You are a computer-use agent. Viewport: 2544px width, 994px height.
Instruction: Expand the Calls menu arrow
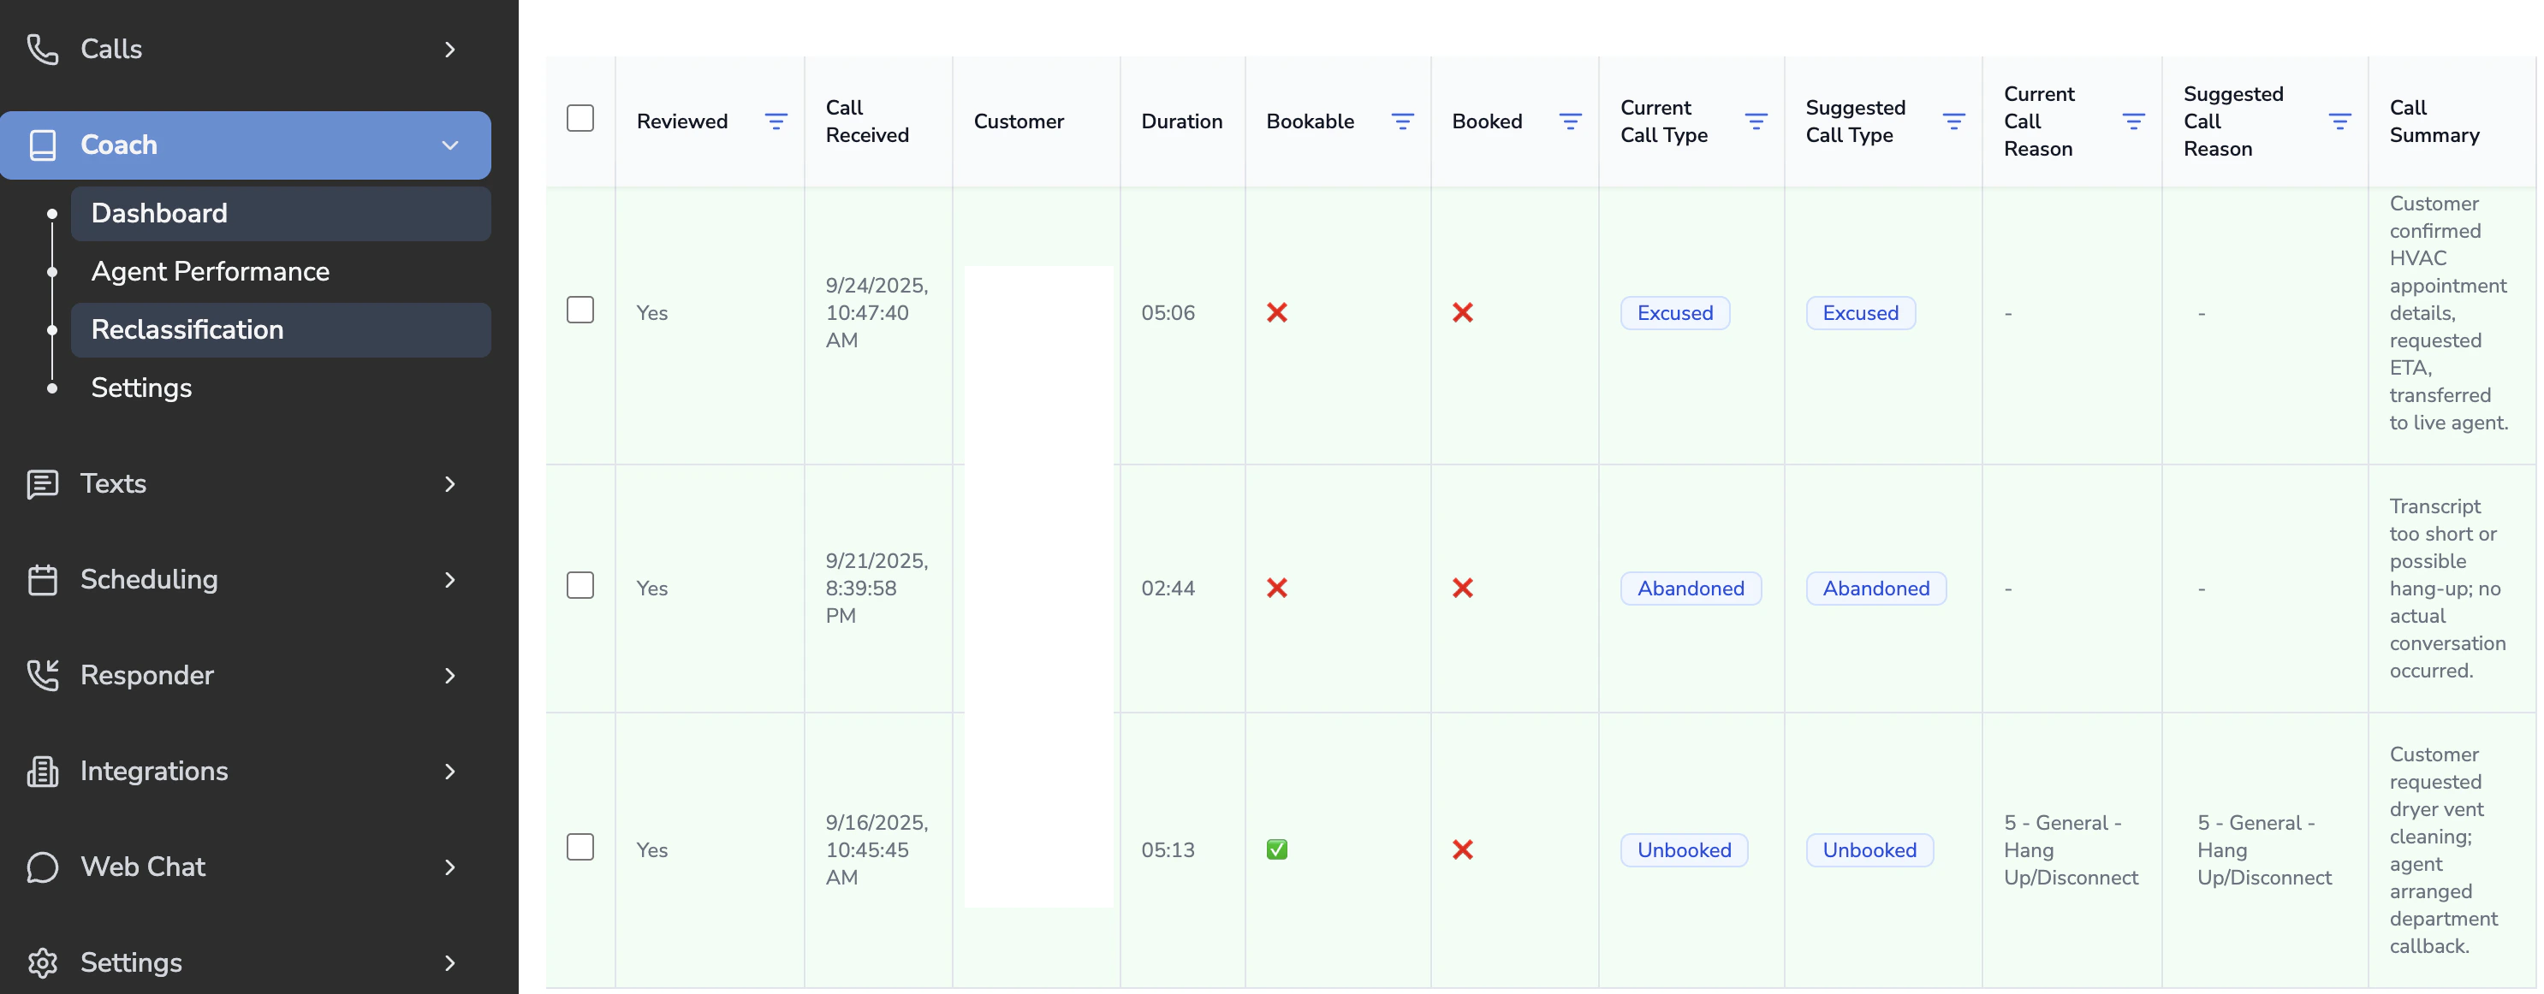click(x=449, y=50)
